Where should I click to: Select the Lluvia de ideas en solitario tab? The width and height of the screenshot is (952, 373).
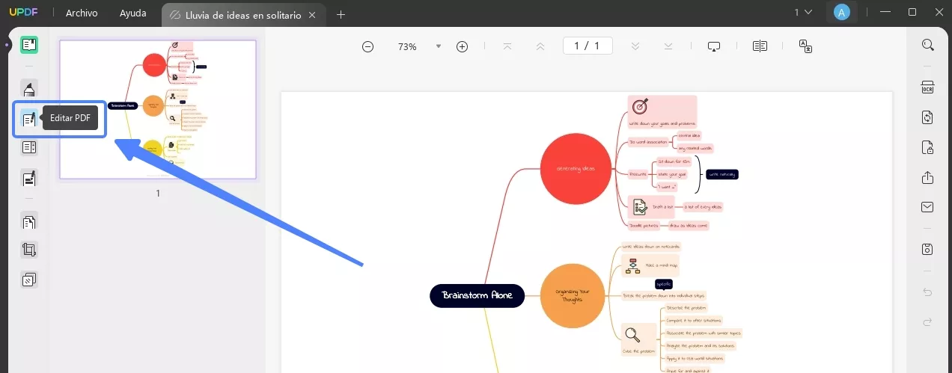pos(242,14)
